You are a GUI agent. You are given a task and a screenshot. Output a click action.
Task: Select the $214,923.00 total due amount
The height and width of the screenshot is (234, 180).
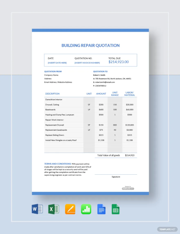point(119,62)
